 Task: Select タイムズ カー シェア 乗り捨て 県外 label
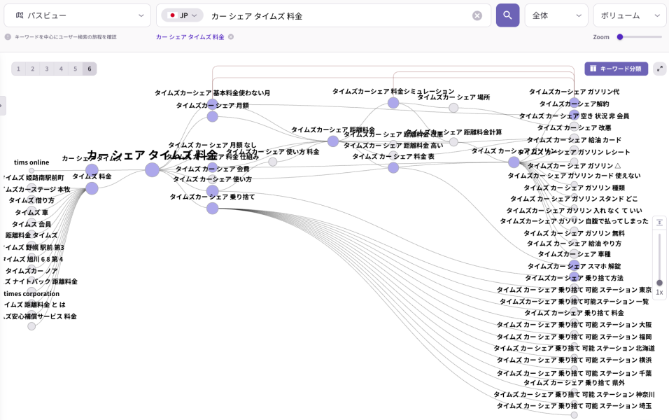click(575, 383)
